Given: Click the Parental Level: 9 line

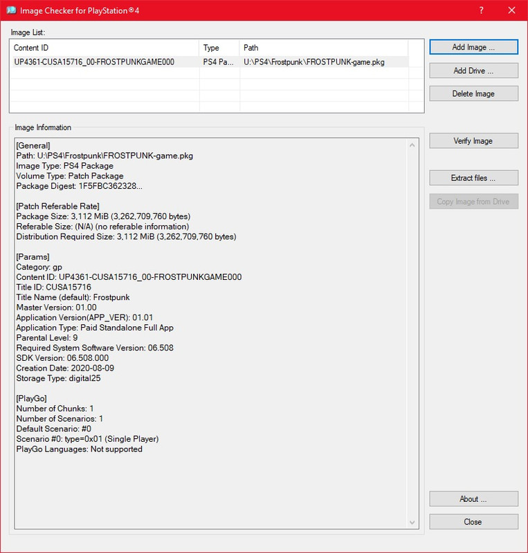Looking at the screenshot, I should [x=47, y=338].
